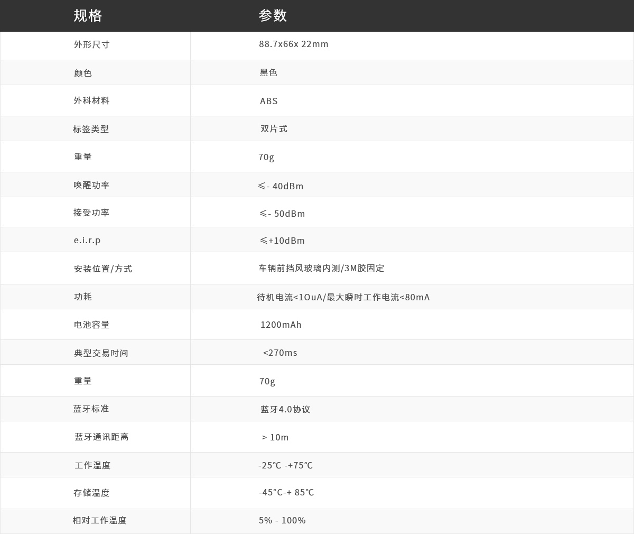Viewport: 634px width, 534px height.
Task: Select the 蓝牙通讯距离 row label
Action: 101,437
